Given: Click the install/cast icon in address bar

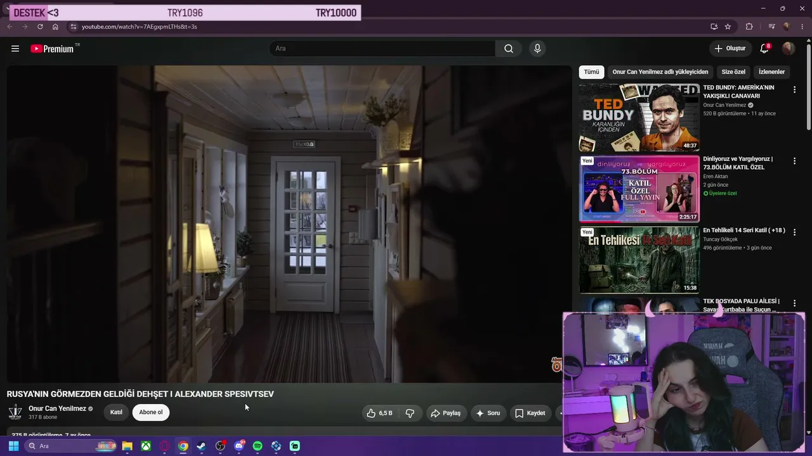Looking at the screenshot, I should coord(714,27).
